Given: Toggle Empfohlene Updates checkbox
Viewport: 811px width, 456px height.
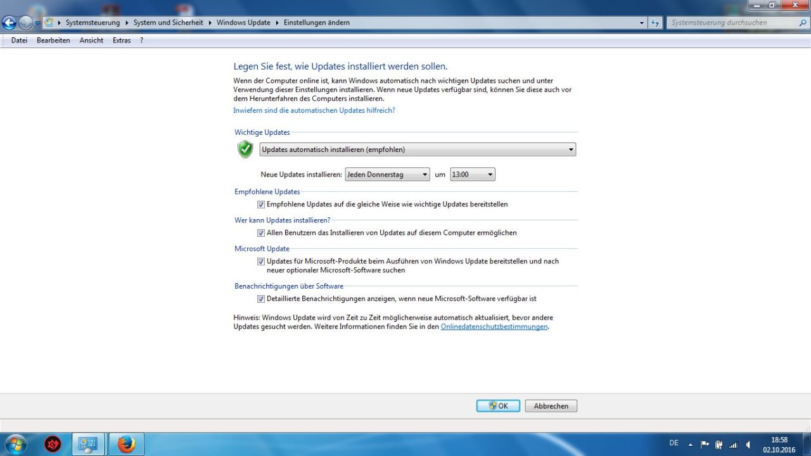Looking at the screenshot, I should [261, 205].
